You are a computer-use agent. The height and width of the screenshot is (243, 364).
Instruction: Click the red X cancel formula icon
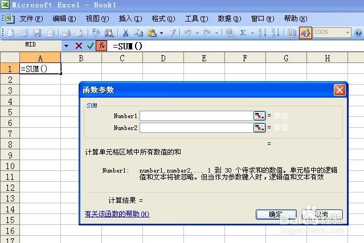coord(79,46)
